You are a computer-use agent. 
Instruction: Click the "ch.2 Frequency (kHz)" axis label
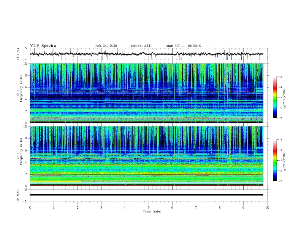[20, 152]
